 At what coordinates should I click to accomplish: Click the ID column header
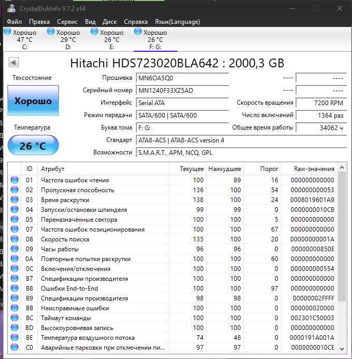tap(30, 169)
